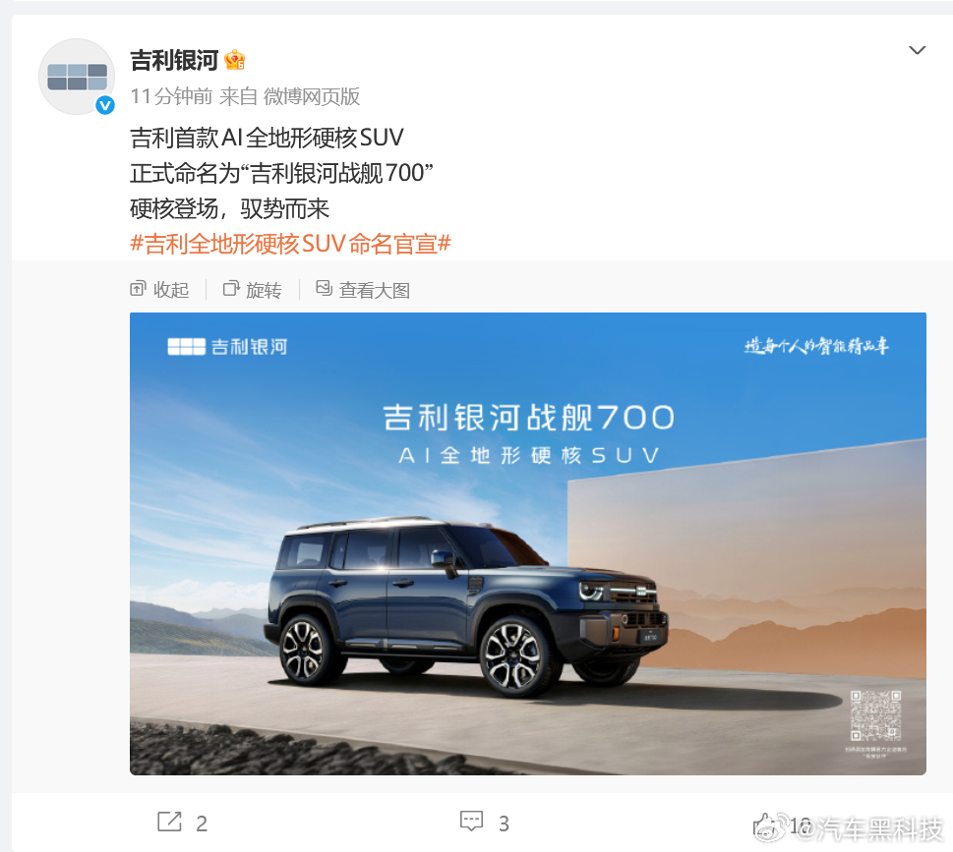953x852 pixels.
Task: Click the 收起 collapse icon
Action: click(138, 289)
